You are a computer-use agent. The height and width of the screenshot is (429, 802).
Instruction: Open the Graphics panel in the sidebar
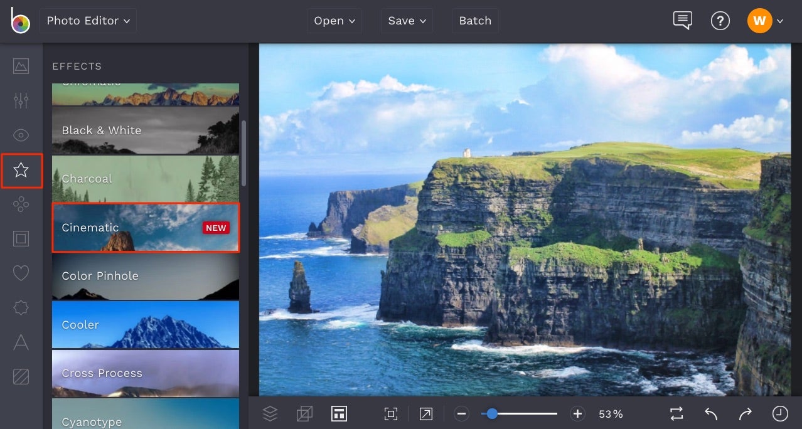point(21,204)
